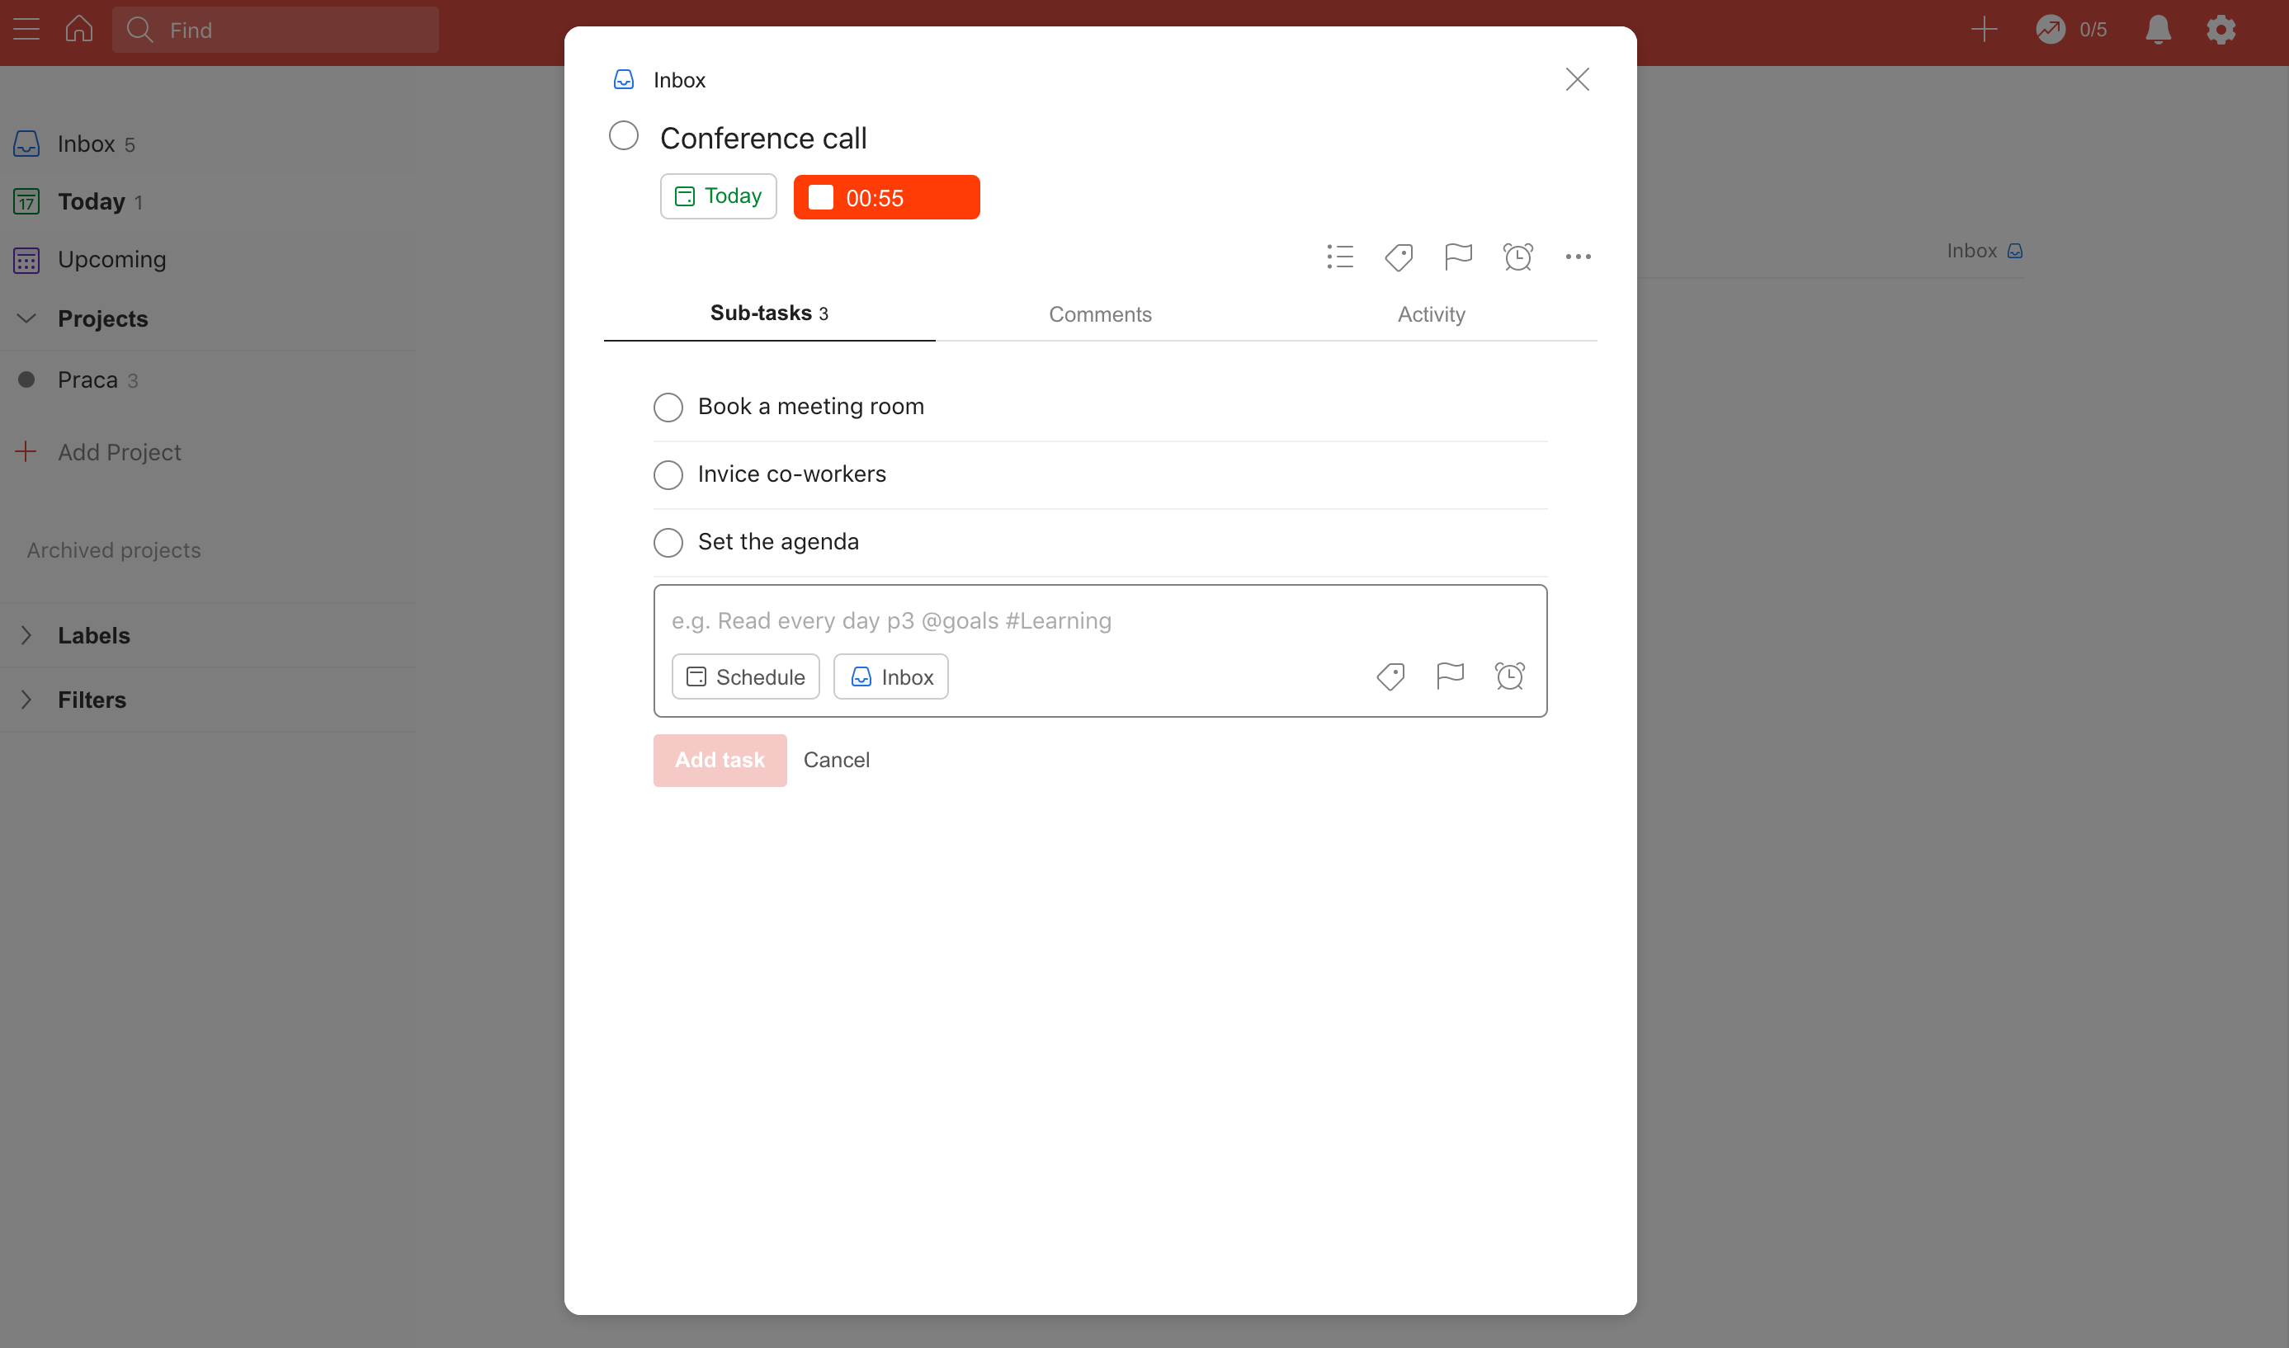Open the Set the agenda sub-task

click(777, 541)
